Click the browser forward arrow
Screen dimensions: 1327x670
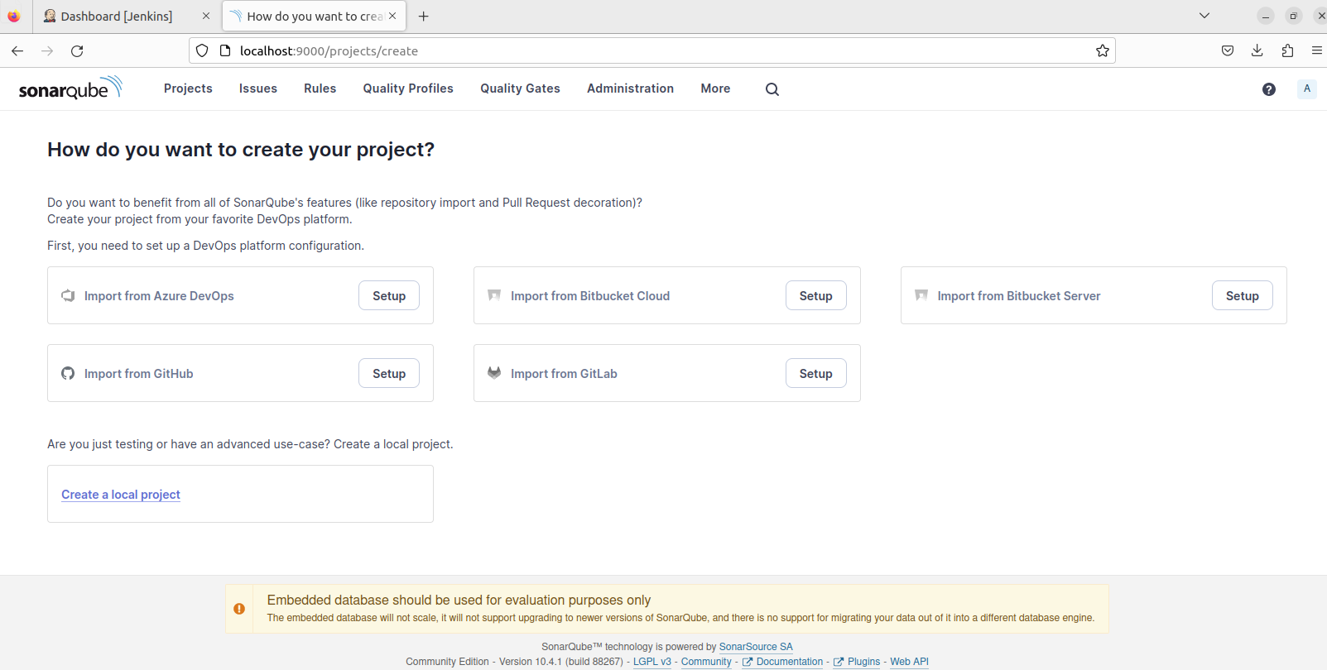(47, 50)
